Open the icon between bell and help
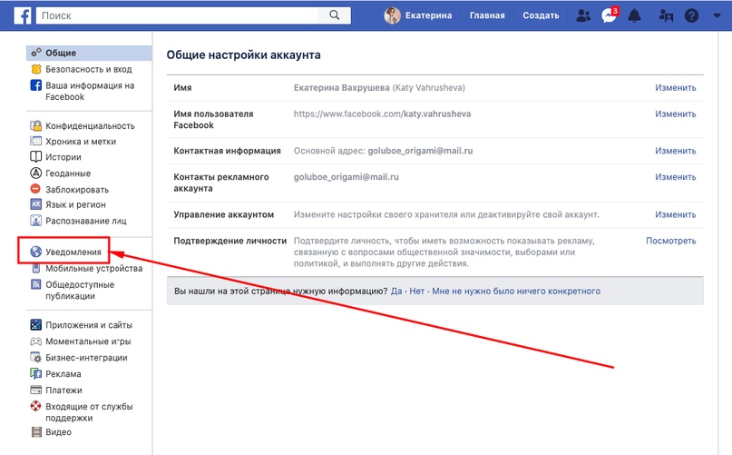The height and width of the screenshot is (455, 732). (666, 16)
